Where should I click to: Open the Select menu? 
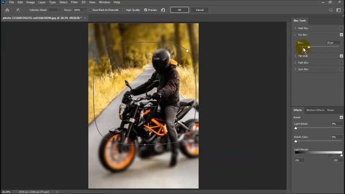[x=63, y=2]
